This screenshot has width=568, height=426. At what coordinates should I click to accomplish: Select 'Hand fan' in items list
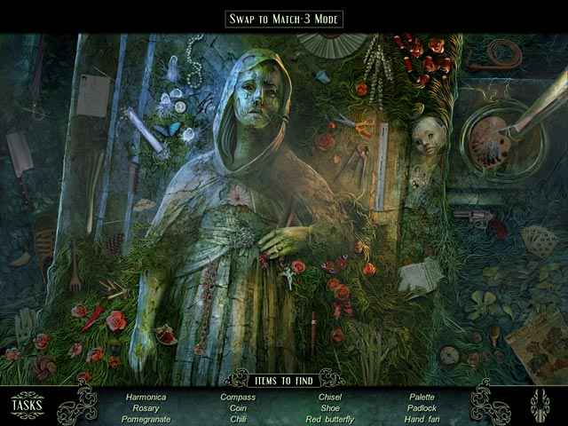coord(422,420)
